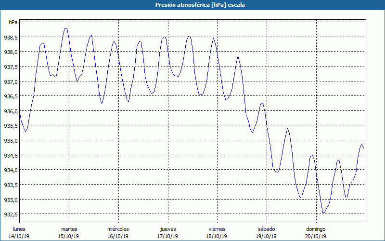Click the 16/10/19 date label
Viewport: 385px width, 241px height.
118,236
